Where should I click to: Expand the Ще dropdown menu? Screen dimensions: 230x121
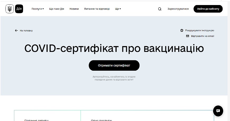118,9
